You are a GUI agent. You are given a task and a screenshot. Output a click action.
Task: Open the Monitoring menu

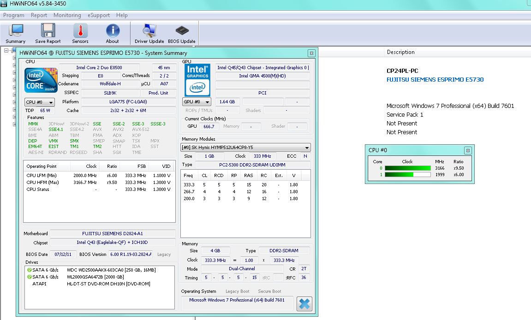click(67, 15)
